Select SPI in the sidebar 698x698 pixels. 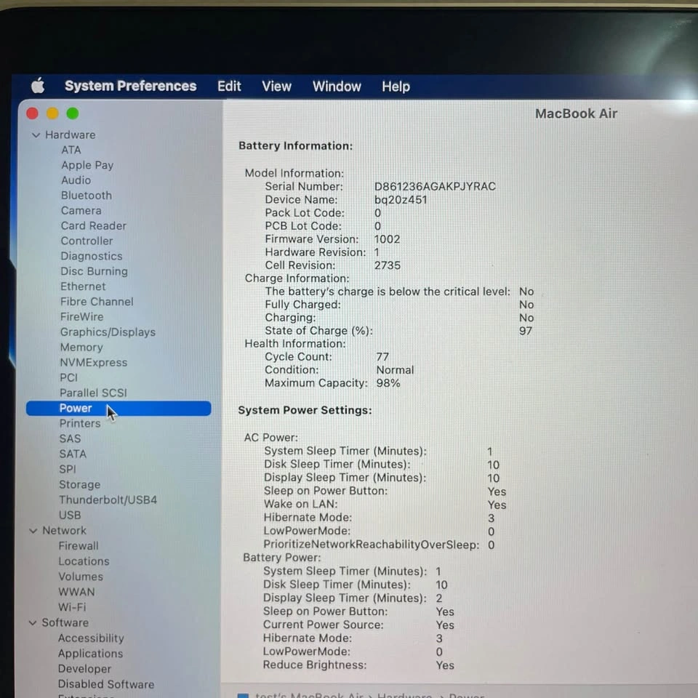click(x=68, y=469)
